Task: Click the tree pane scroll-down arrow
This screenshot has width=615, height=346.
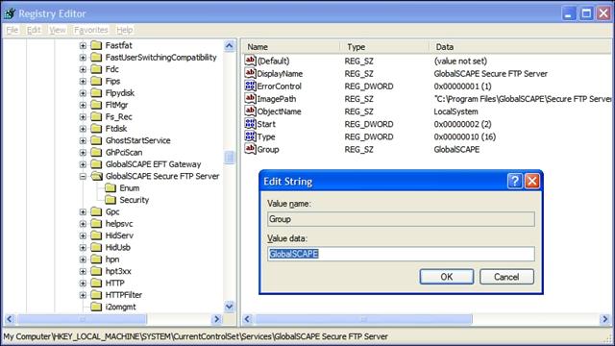Action: [x=230, y=307]
